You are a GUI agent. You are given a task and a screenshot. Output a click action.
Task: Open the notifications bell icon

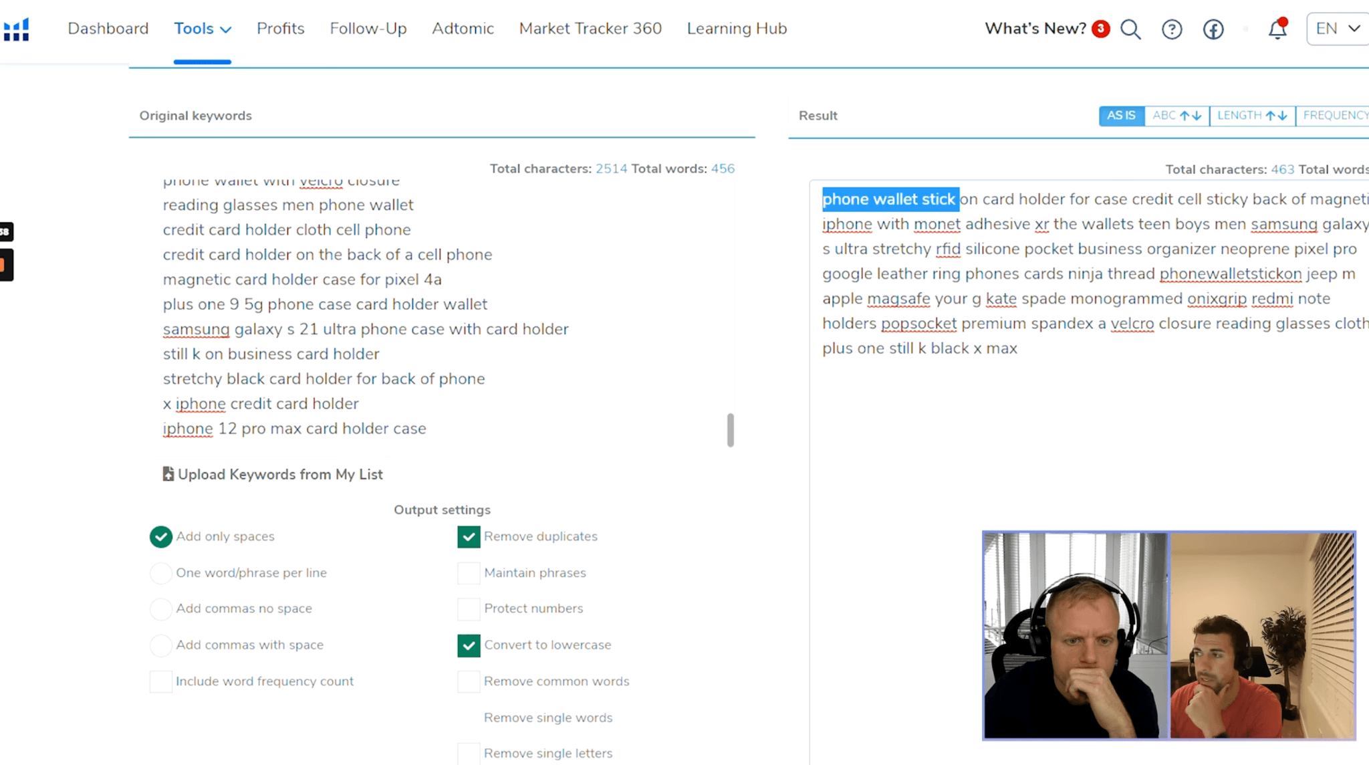click(x=1277, y=29)
